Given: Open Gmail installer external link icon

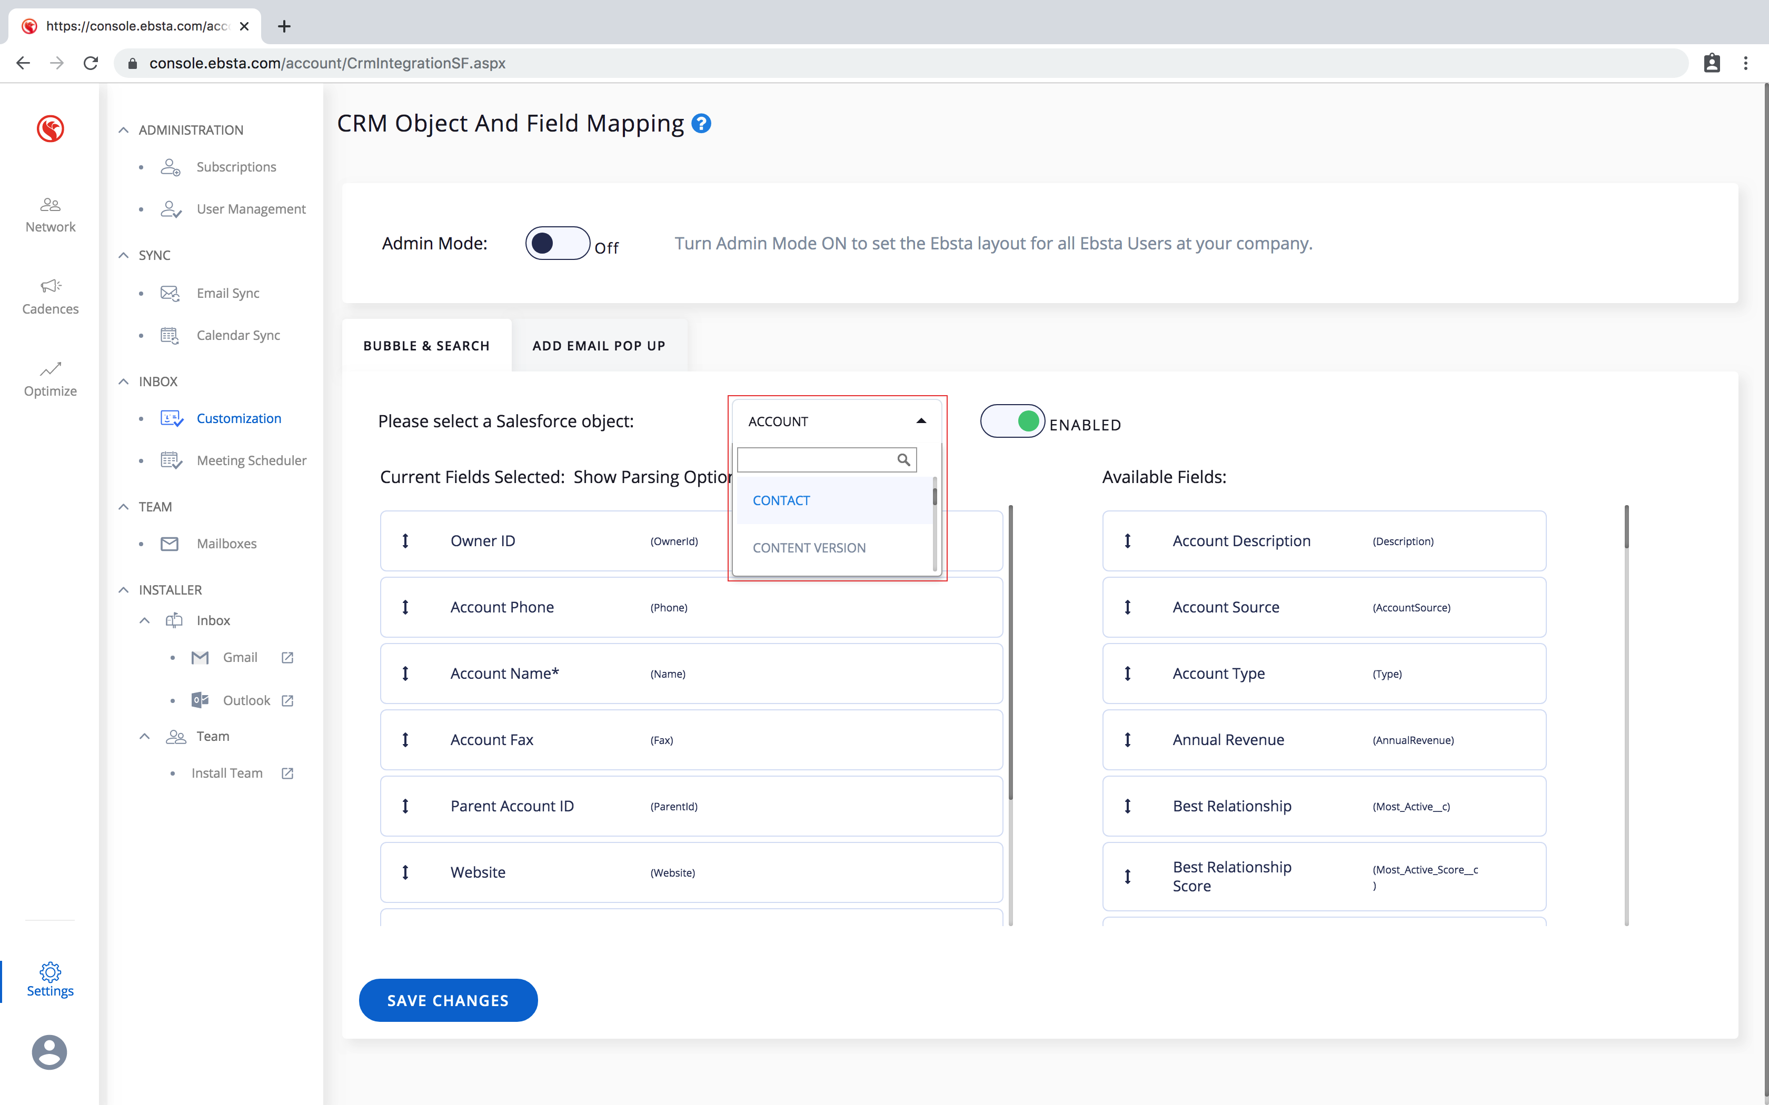Looking at the screenshot, I should 287,658.
